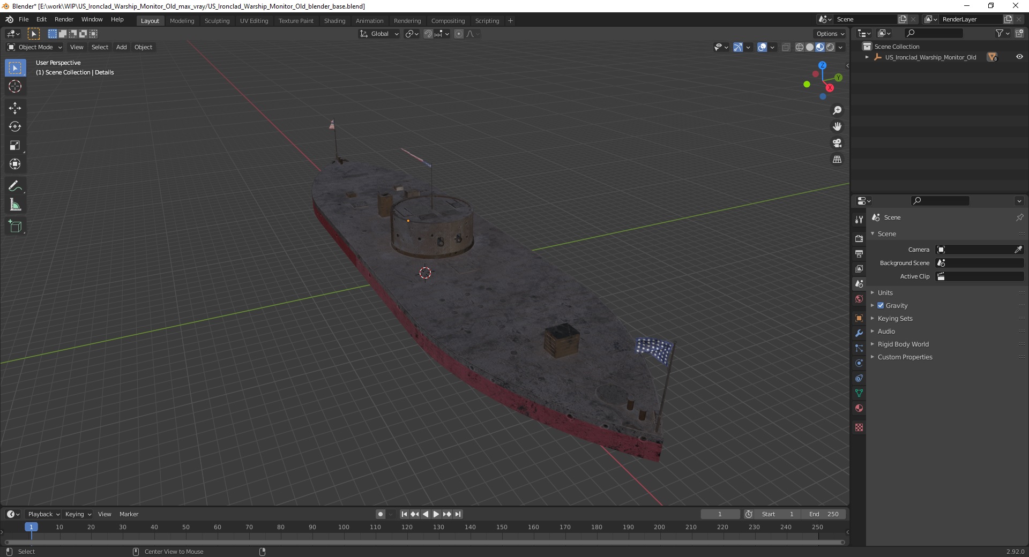
Task: Open the Material properties tab
Action: [859, 408]
